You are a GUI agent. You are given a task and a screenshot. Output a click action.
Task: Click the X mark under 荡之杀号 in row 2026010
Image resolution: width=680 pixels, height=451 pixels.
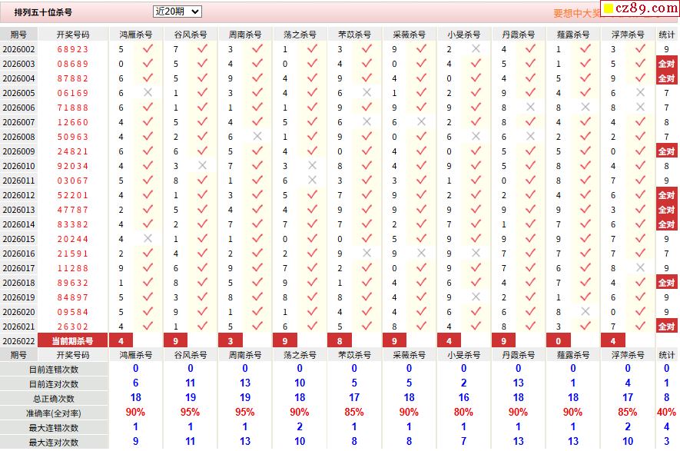click(x=312, y=165)
